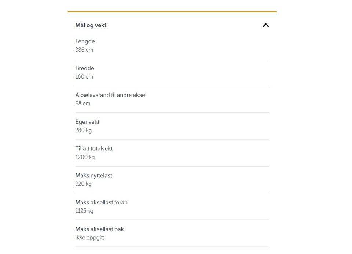Click the separator line below Lengde row

coord(172,59)
